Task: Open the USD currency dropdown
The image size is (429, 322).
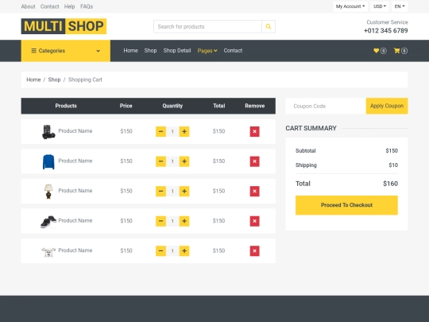Action: pyautogui.click(x=380, y=6)
